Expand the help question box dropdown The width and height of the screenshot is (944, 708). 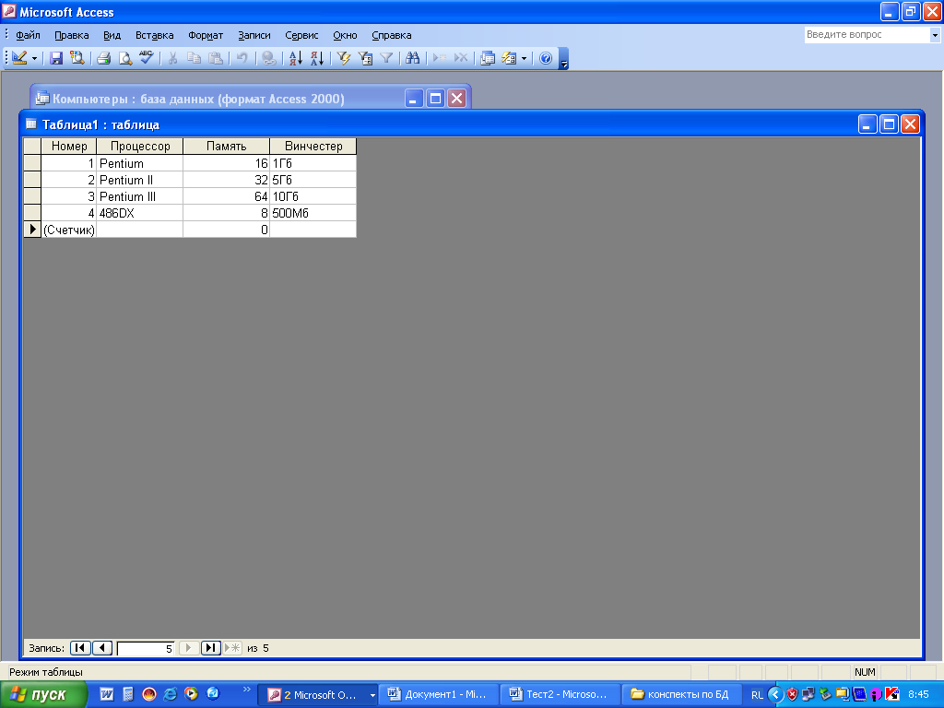click(x=935, y=35)
